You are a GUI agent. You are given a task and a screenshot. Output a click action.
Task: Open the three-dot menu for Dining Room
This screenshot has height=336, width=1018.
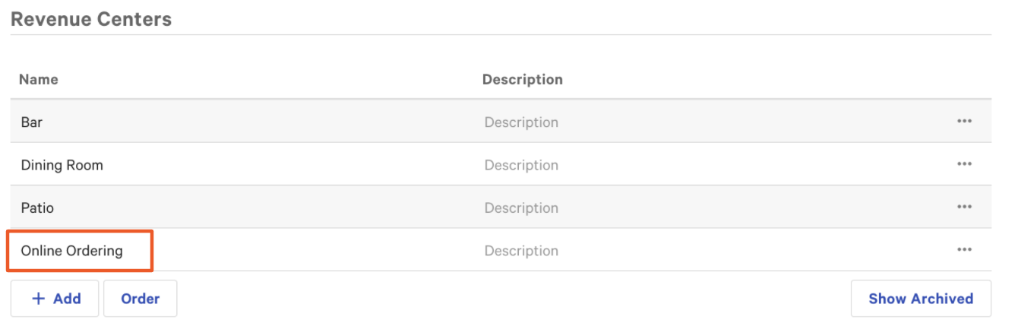(964, 164)
